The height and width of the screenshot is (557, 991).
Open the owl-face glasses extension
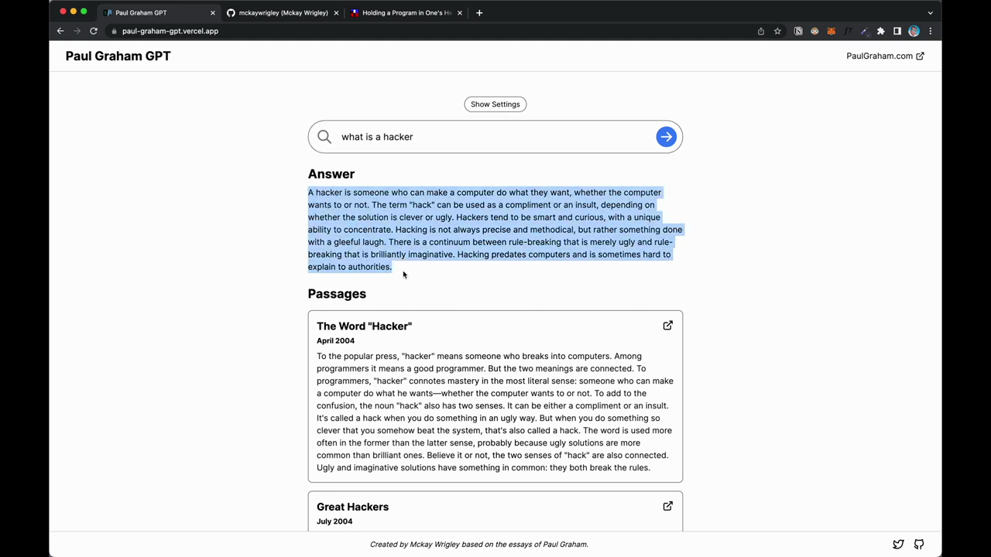tap(814, 31)
